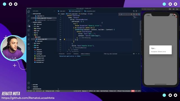180x101 pixels.
Task: Open .gitignore in the file tree
Action: (x=39, y=50)
